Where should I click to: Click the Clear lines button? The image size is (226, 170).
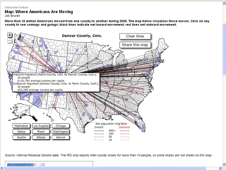pyautogui.click(x=135, y=36)
